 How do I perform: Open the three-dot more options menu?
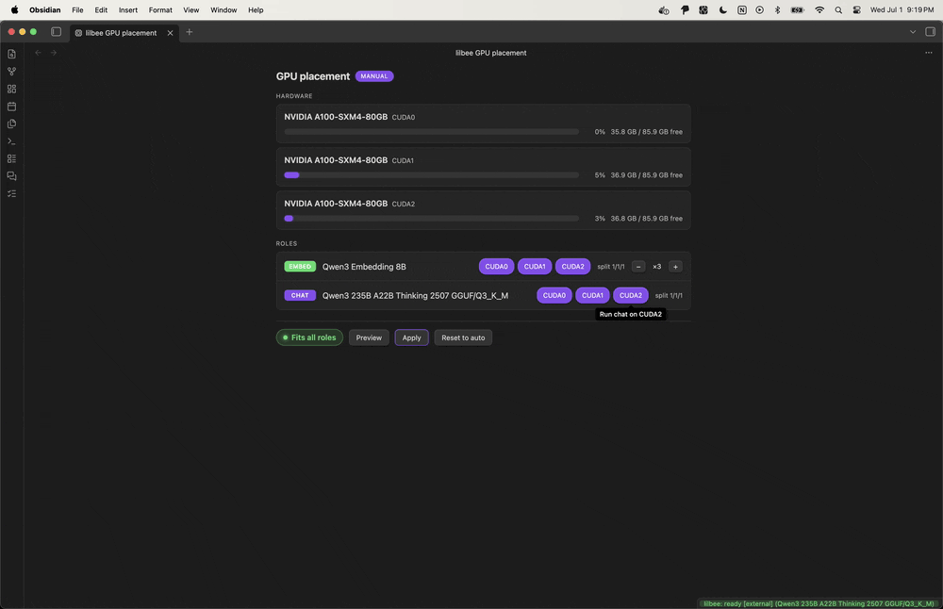click(x=929, y=53)
